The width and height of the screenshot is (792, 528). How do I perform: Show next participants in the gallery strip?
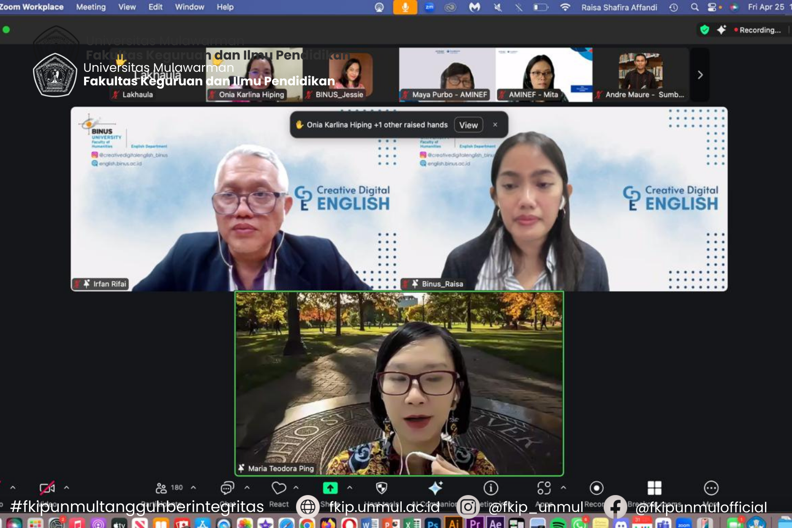(x=700, y=75)
